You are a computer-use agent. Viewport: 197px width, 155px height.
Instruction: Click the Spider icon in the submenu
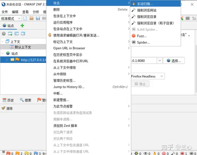pyautogui.click(x=134, y=42)
